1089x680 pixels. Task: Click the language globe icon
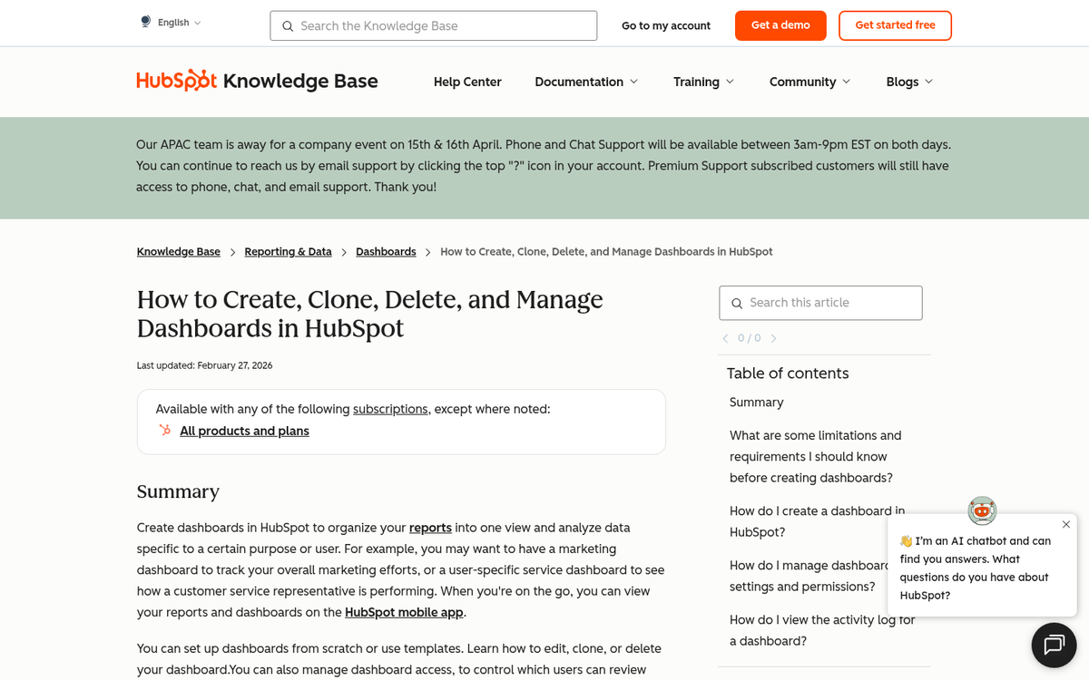[144, 21]
